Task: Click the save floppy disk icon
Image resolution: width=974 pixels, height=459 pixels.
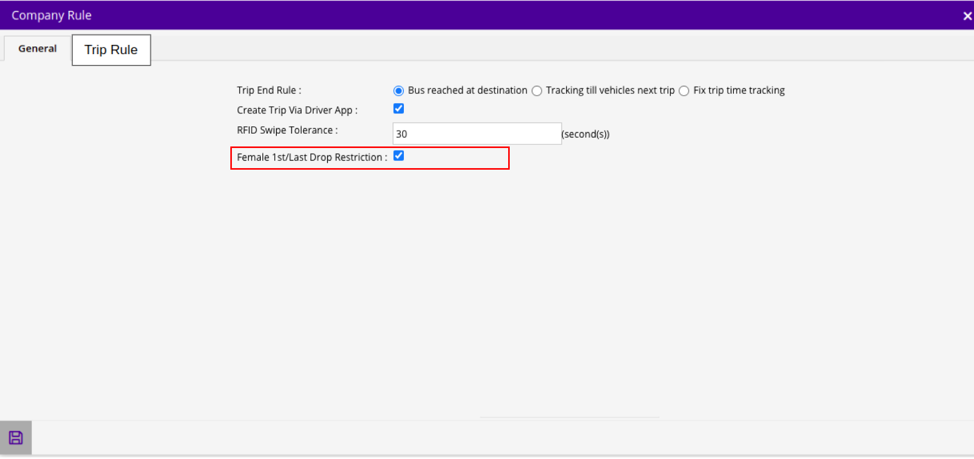Action: 16,438
